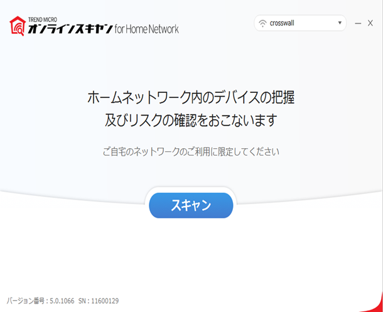Click the ご自宅のネットワークのご利用に限定してください notice
383x312 pixels.
pyautogui.click(x=191, y=152)
